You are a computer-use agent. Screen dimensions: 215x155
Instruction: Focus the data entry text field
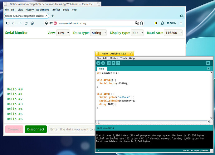72,129
